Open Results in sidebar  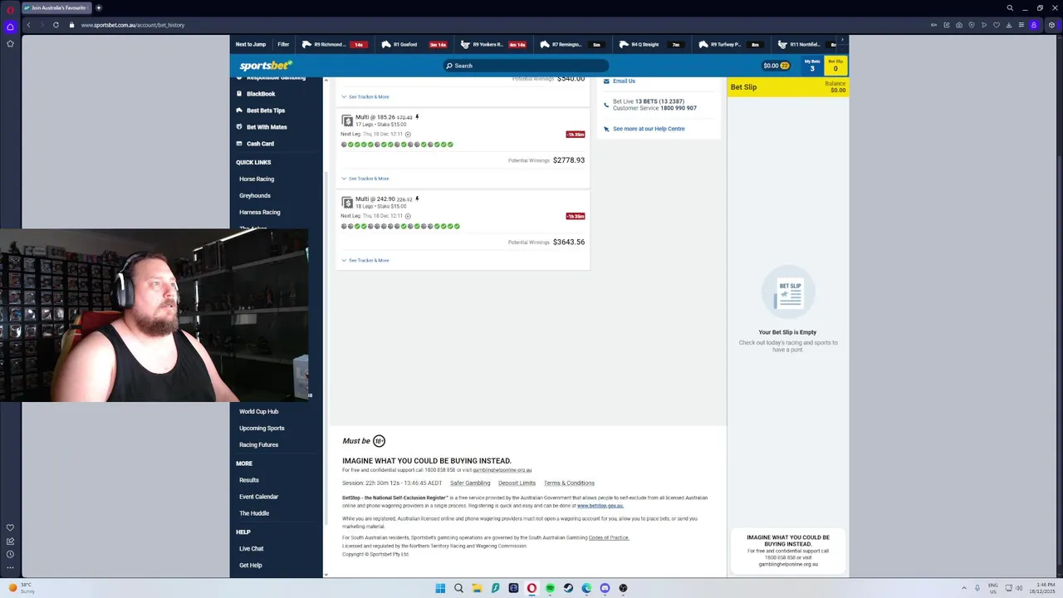click(249, 480)
